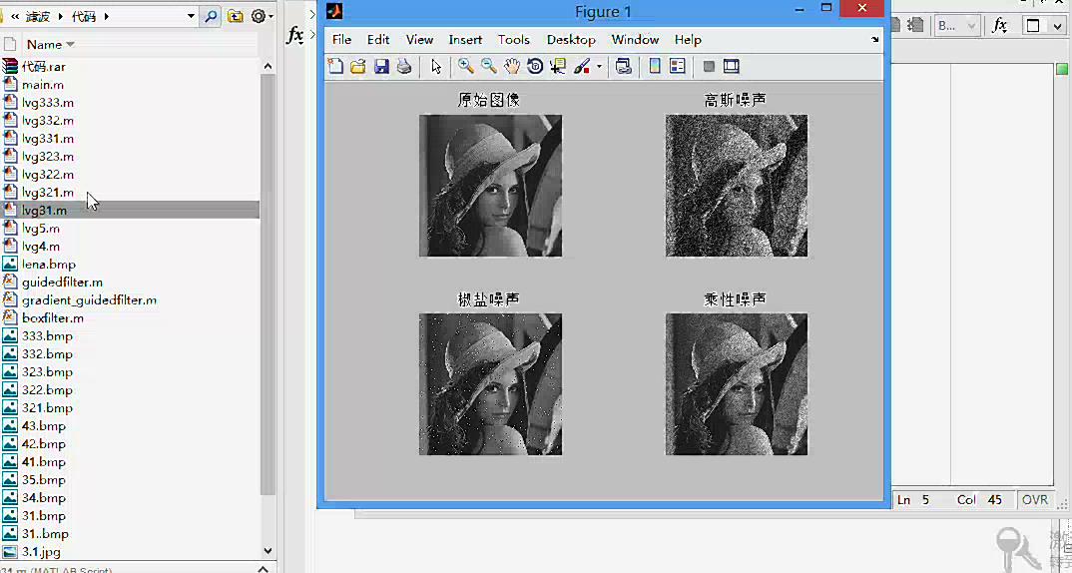This screenshot has height=573, width=1072.
Task: Open the View menu in Figure 1
Action: click(x=419, y=40)
